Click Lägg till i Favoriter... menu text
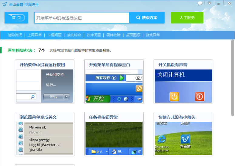The image size is (235, 166). pyautogui.click(x=44, y=145)
